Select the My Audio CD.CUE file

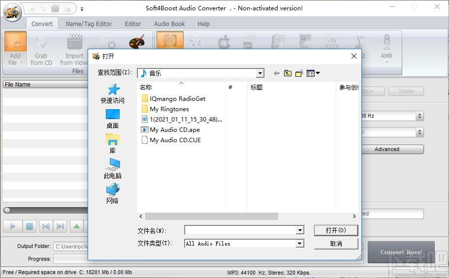point(171,140)
